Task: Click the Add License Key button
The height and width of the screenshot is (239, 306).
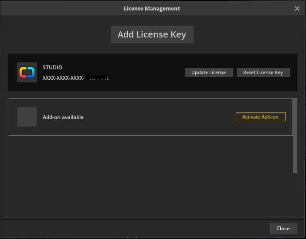Action: 152,35
